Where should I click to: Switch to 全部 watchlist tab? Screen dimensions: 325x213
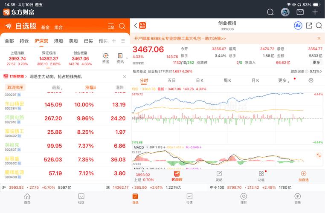coord(9,41)
